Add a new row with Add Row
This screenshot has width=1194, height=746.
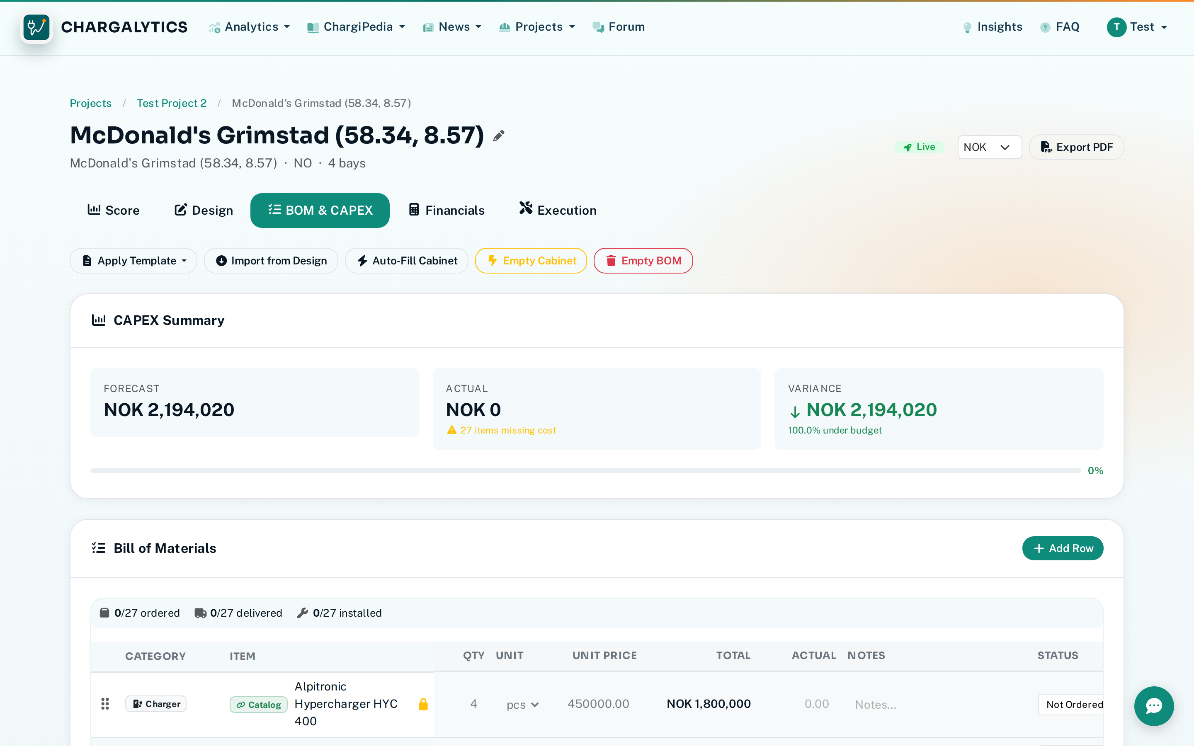pyautogui.click(x=1063, y=548)
